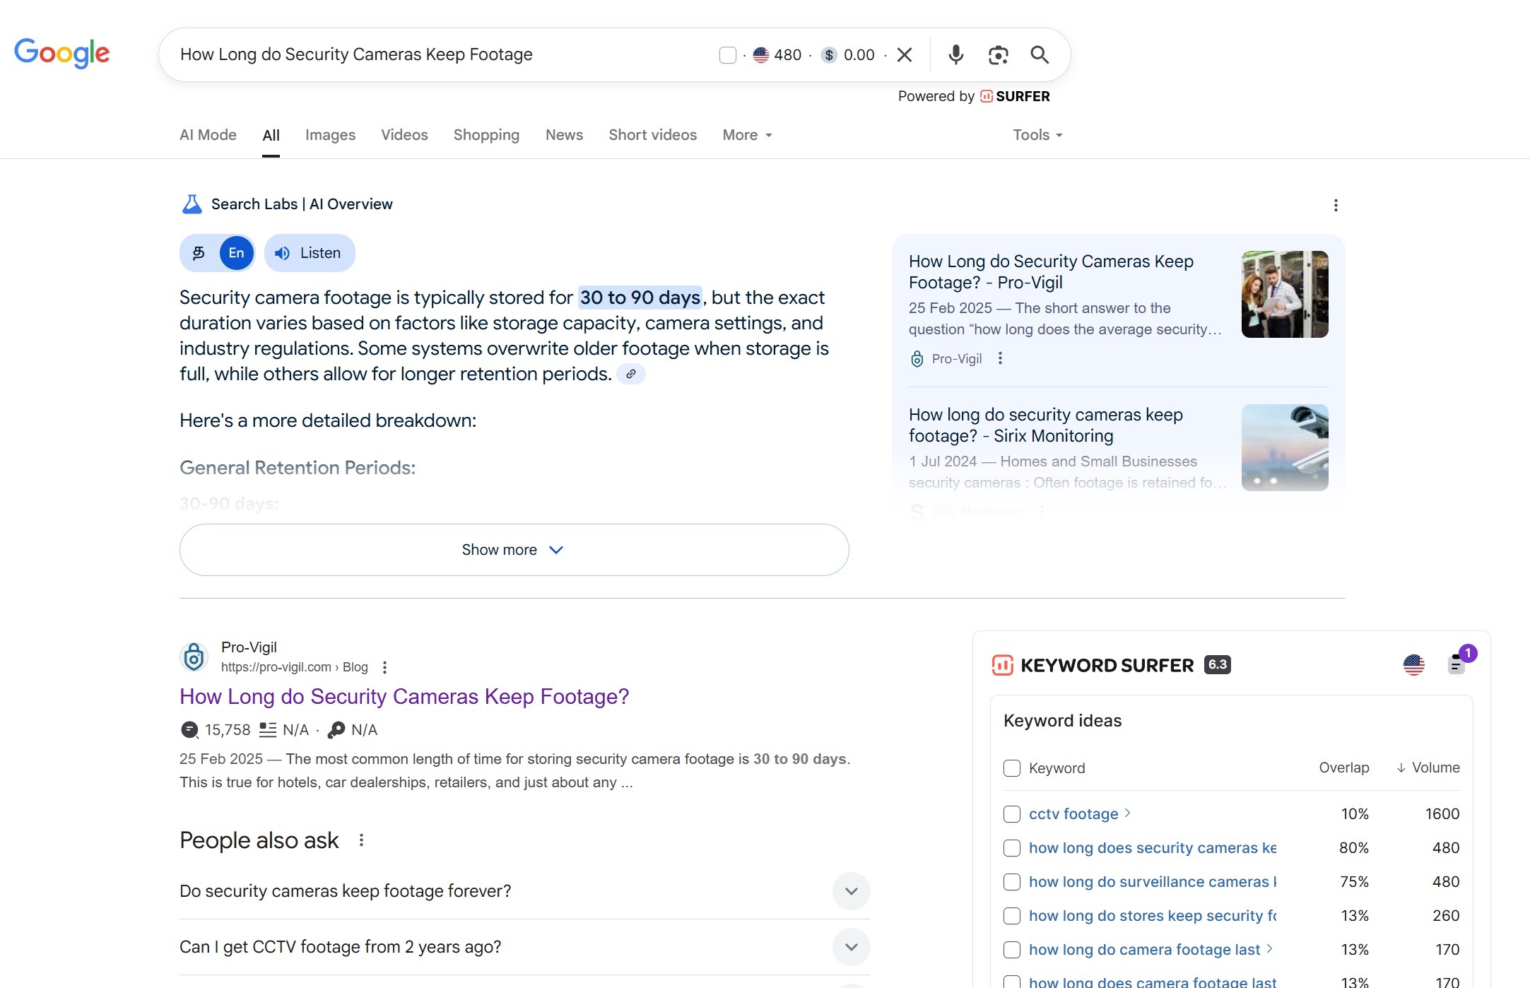Viewport: 1530px width, 988px height.
Task: Select the Listen speaker icon in AI Overview
Action: pos(283,252)
